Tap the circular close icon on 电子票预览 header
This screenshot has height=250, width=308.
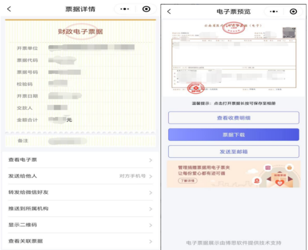pyautogui.click(x=293, y=12)
